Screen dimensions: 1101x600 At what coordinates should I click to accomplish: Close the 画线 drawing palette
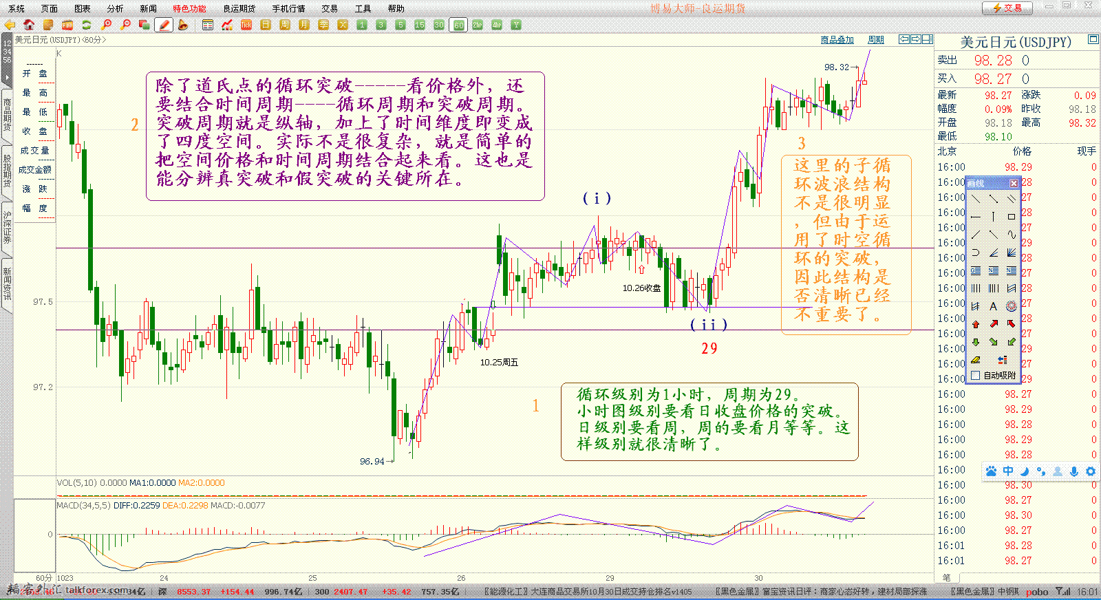click(1014, 183)
